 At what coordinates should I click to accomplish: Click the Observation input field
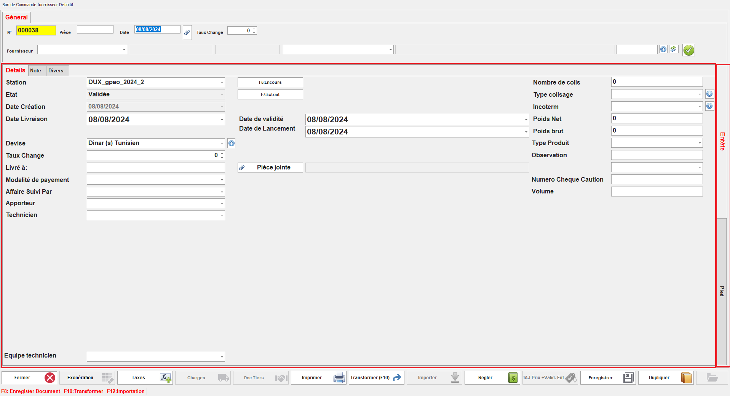(x=657, y=155)
